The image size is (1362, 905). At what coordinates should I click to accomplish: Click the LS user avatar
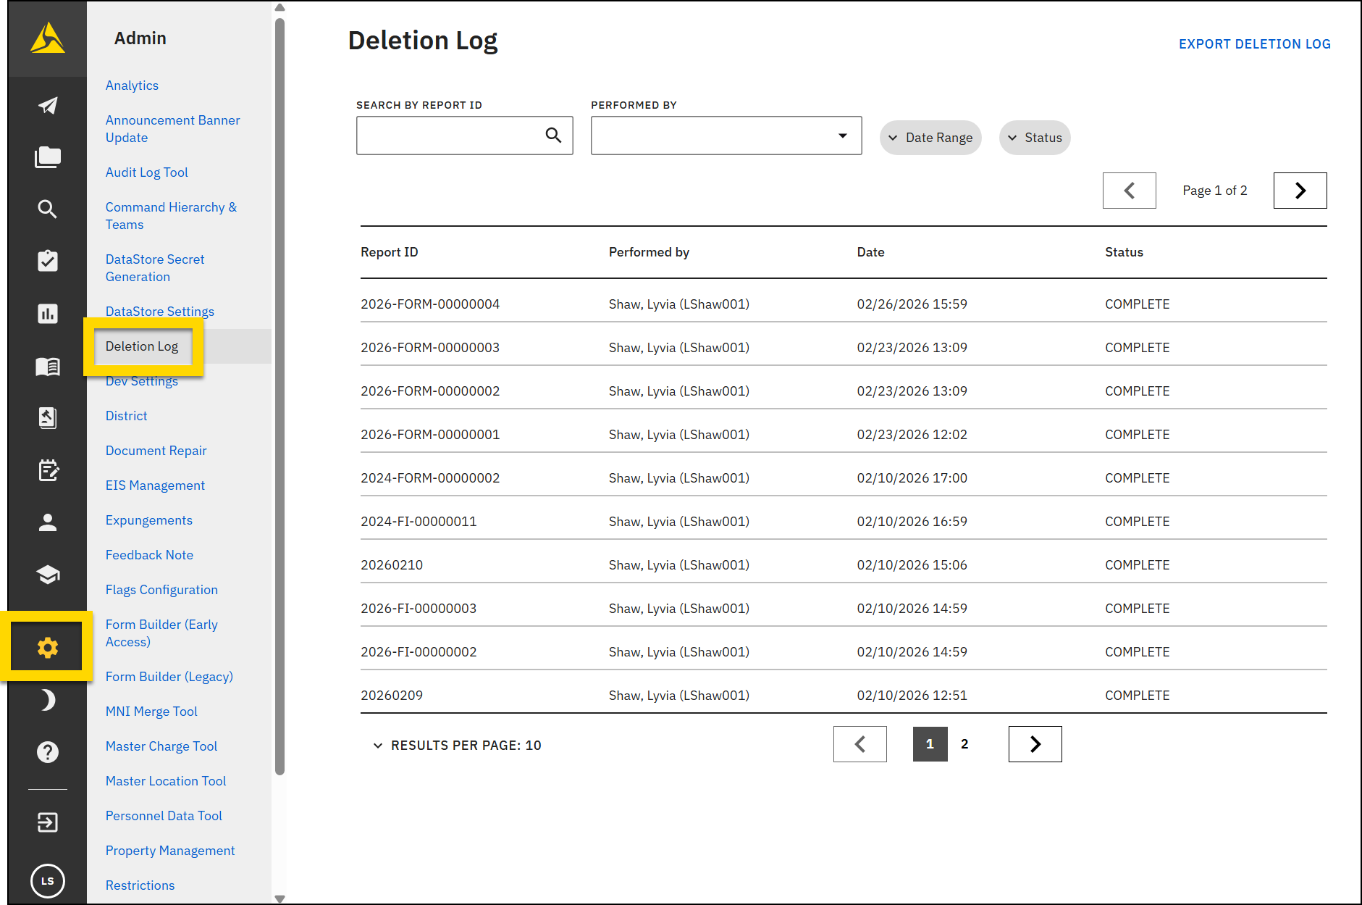coord(48,881)
